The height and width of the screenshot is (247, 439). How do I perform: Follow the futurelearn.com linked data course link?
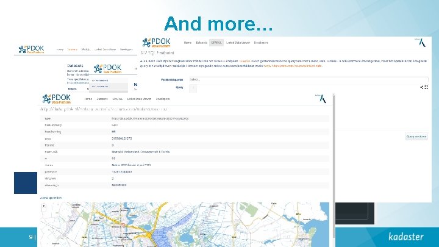click(x=293, y=66)
